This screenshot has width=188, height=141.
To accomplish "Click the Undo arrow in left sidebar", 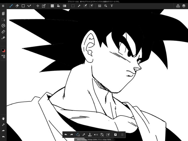I will [x=3, y=137].
